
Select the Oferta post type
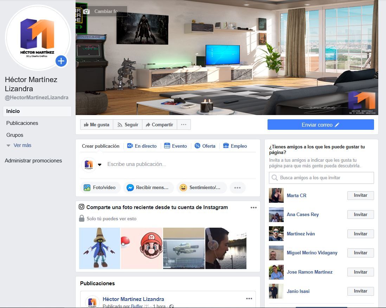tap(205, 146)
